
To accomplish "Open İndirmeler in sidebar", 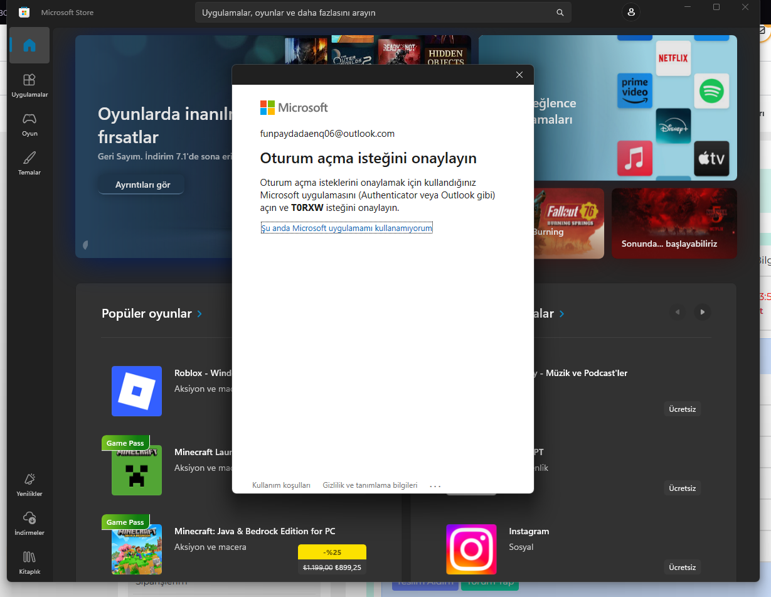I will 29,524.
